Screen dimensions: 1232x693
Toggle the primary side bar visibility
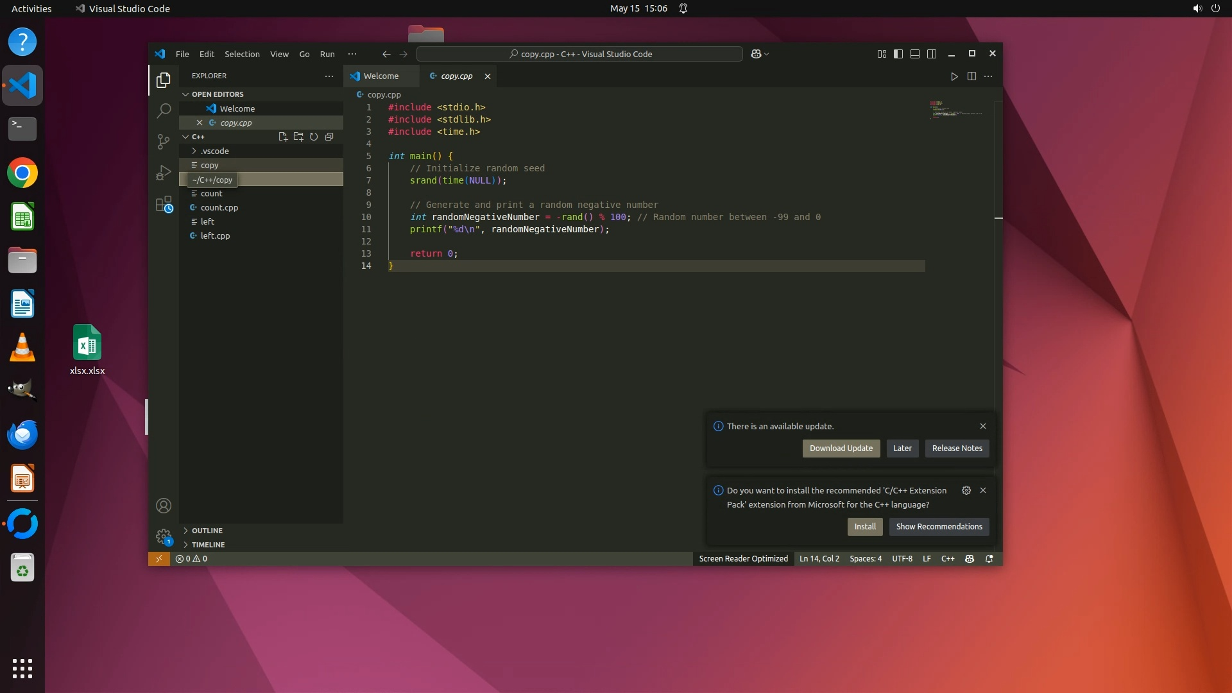tap(898, 54)
